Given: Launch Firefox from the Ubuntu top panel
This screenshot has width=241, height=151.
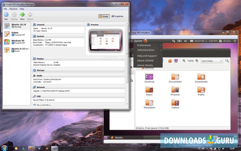Looking at the screenshot, I should (x=145, y=41).
